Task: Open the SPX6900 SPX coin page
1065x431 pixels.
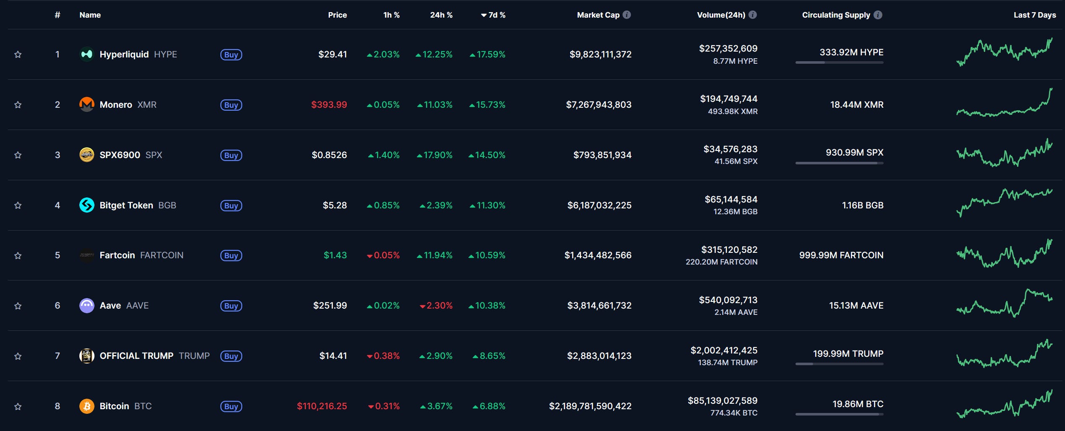Action: click(x=131, y=155)
